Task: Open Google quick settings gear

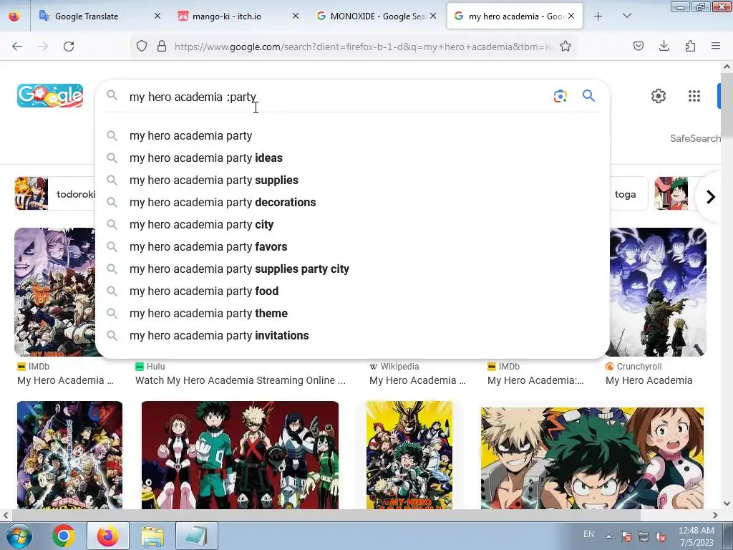Action: point(659,96)
